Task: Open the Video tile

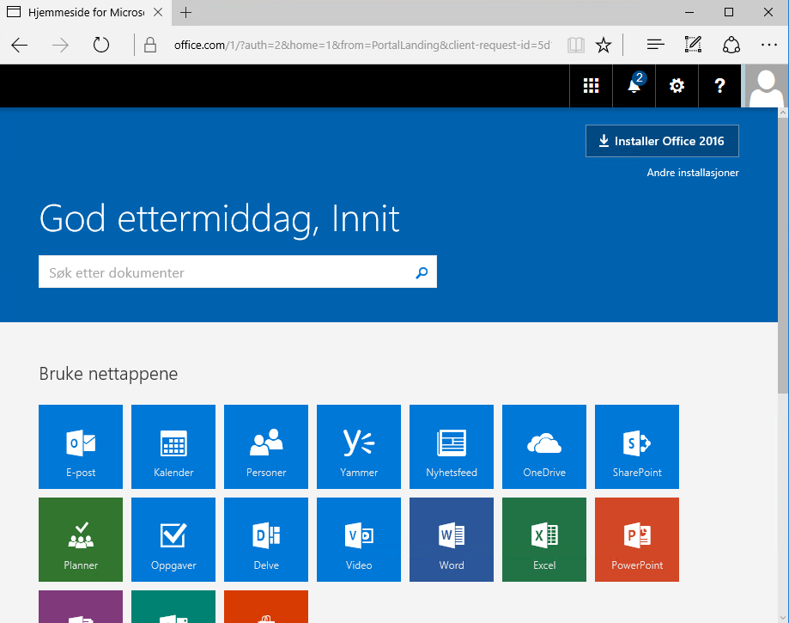Action: pyautogui.click(x=359, y=540)
